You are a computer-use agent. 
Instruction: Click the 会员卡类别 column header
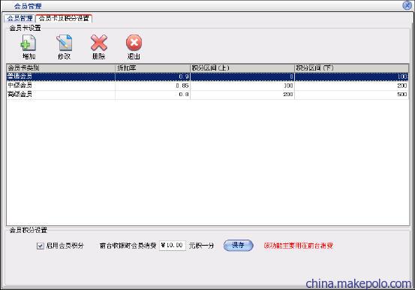tap(61, 68)
